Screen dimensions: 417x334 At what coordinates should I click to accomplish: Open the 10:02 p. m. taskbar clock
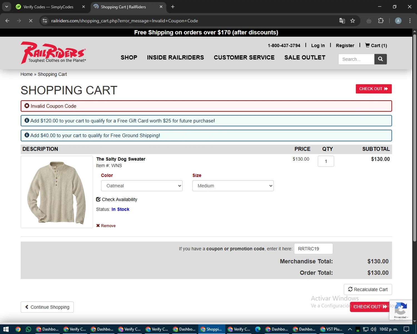[x=389, y=329]
